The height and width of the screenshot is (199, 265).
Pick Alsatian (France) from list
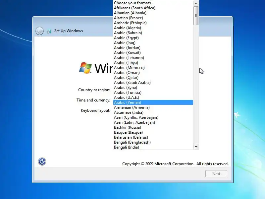point(153,18)
